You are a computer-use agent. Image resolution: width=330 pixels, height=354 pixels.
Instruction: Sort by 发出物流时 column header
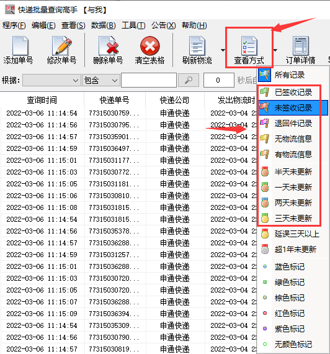click(231, 100)
